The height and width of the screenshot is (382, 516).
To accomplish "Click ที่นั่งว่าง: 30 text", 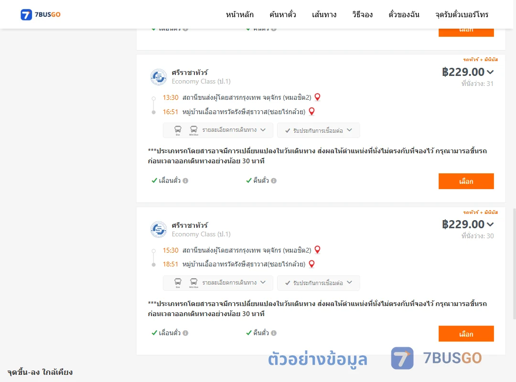I will tap(477, 236).
